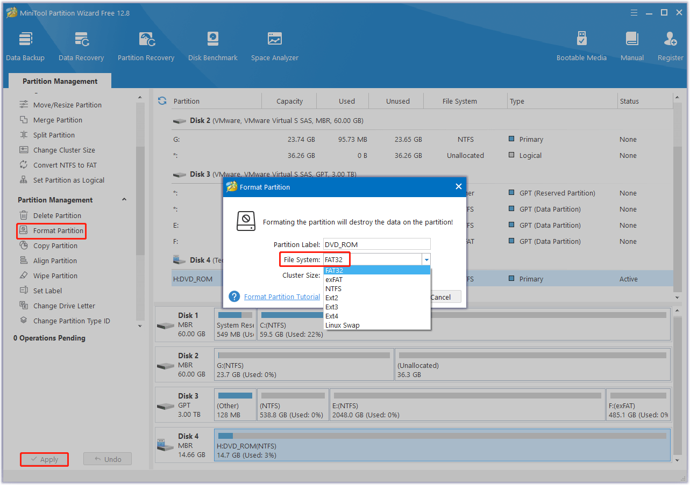Open the Format Partition Tutorial link
Screen dimensions: 690x485
pos(282,297)
